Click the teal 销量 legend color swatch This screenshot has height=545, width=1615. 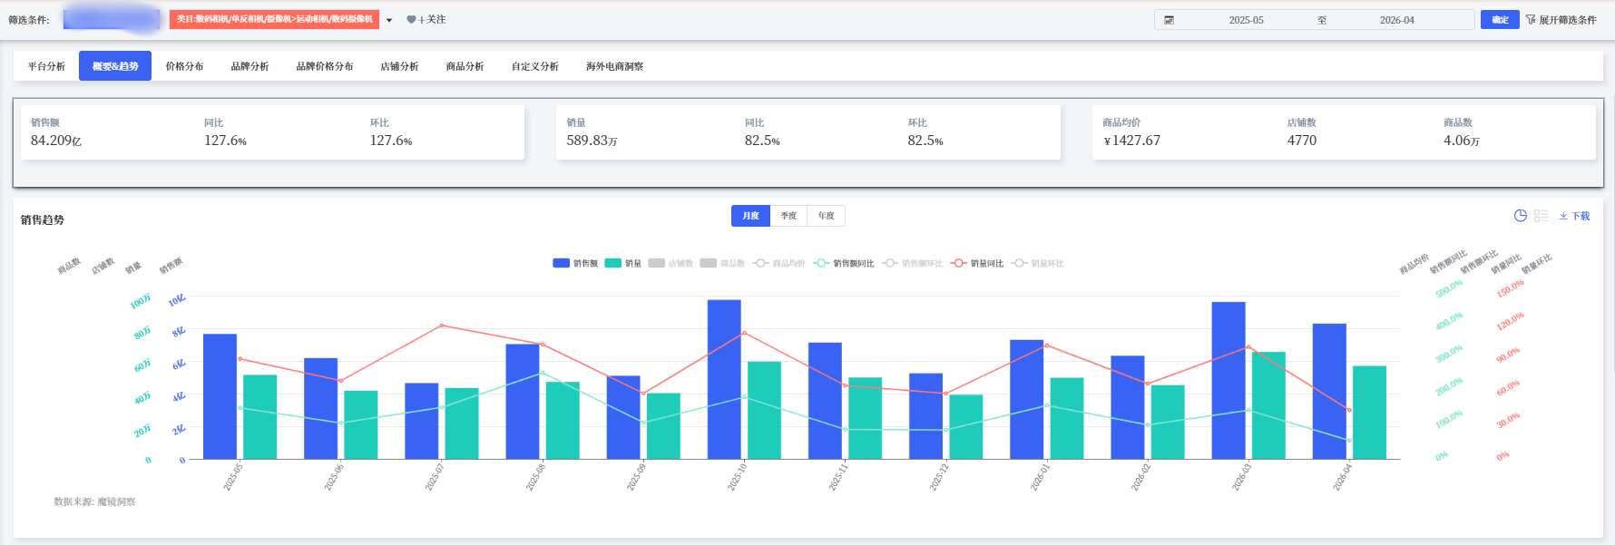(x=612, y=263)
